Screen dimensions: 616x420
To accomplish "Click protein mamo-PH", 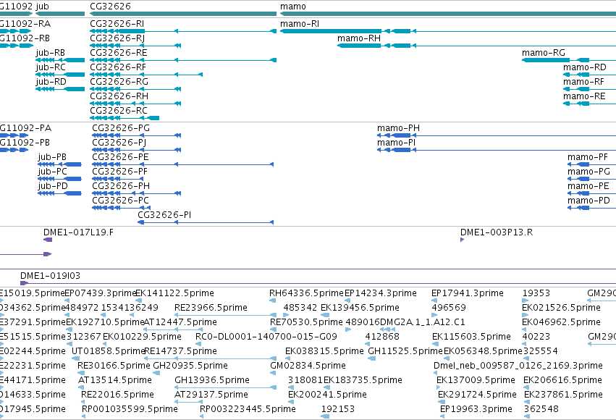I will coord(398,128).
